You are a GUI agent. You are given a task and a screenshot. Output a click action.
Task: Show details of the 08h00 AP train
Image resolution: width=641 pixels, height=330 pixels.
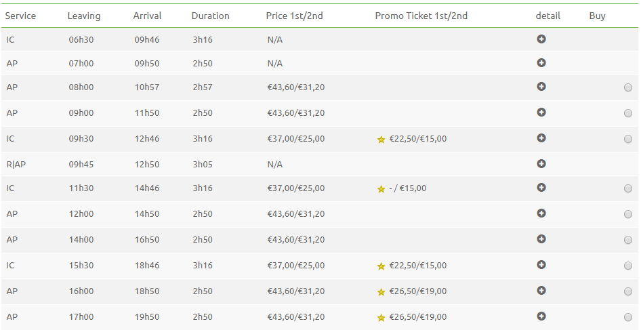pyautogui.click(x=541, y=86)
